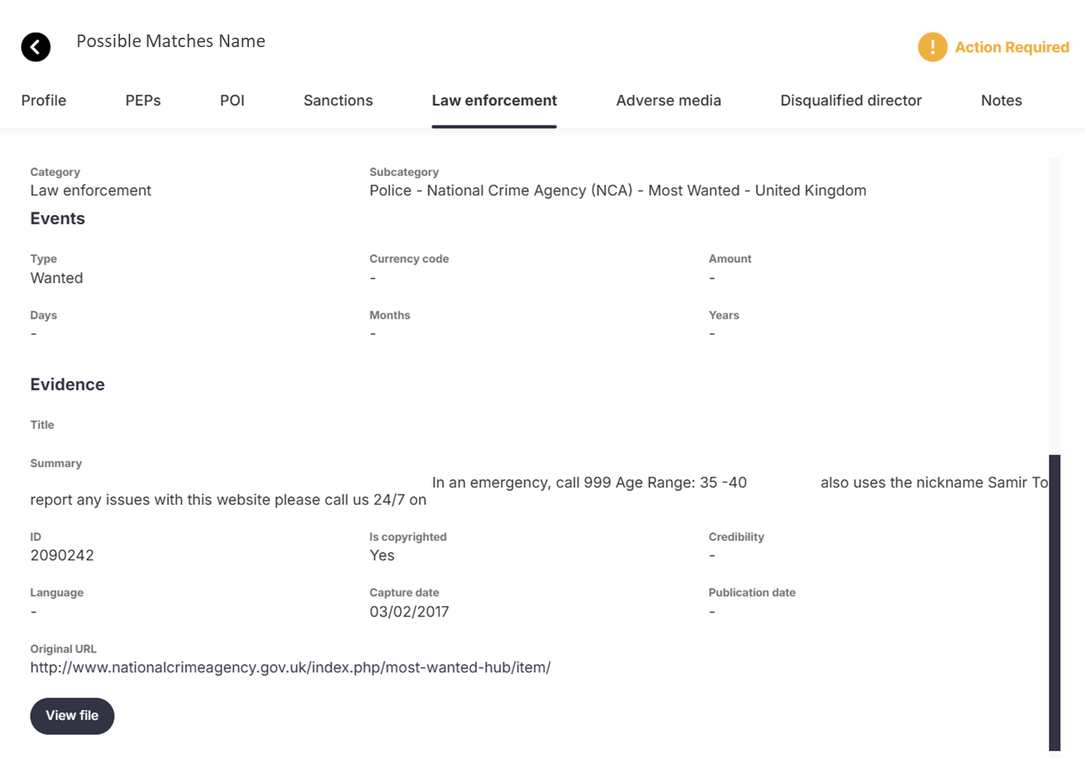Click summary text 'In an emergency, call 999'
Viewport: 1085px width, 778px height.
tap(521, 483)
